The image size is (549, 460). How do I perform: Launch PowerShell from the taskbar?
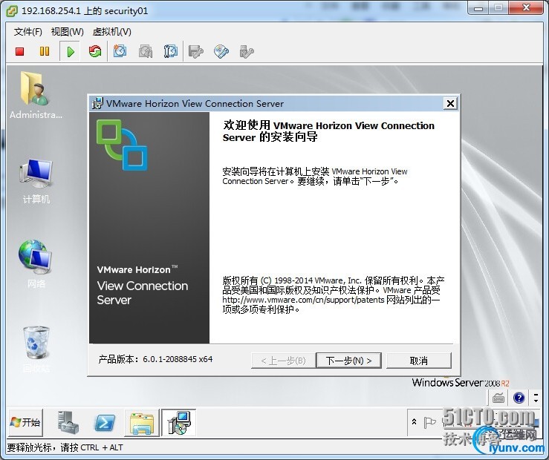pos(105,423)
